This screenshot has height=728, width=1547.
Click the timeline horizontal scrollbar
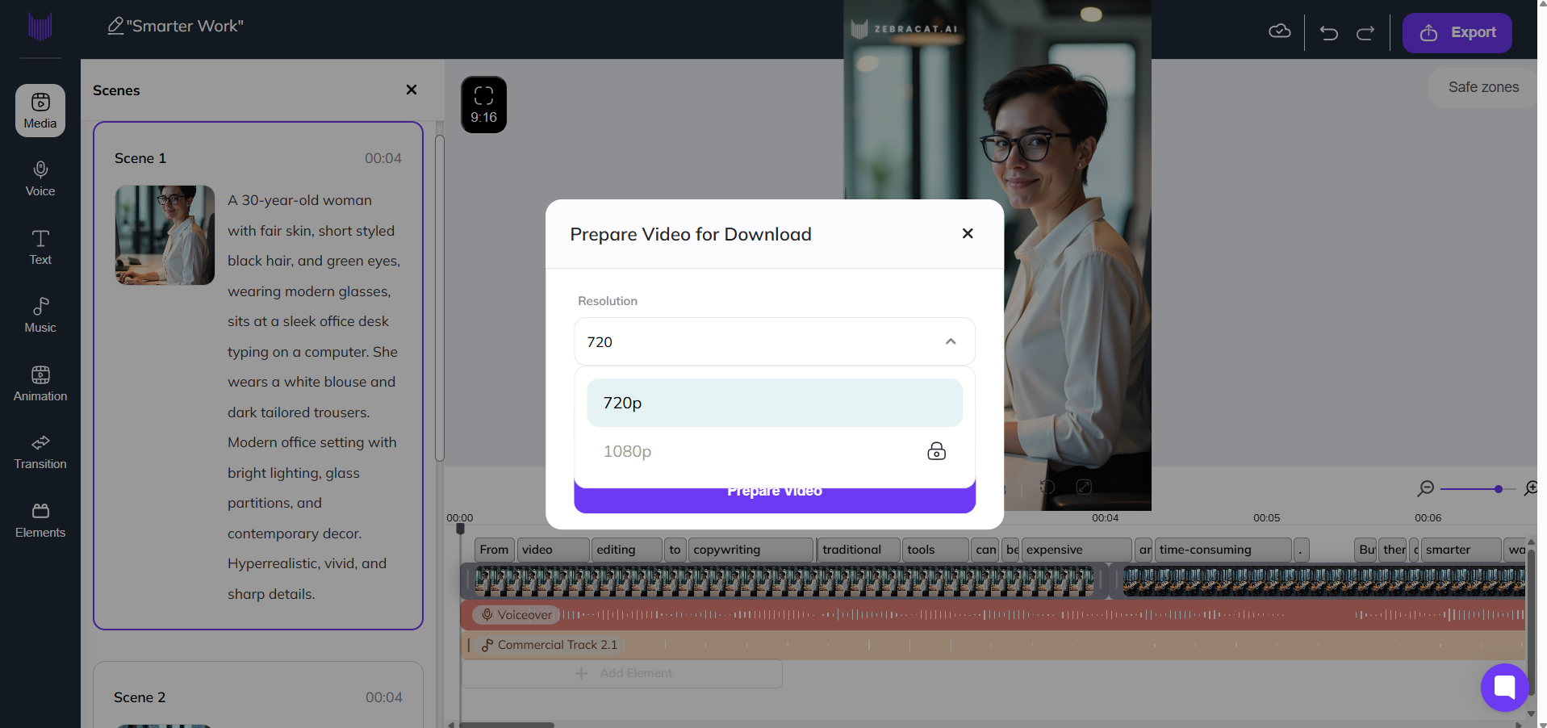click(507, 725)
